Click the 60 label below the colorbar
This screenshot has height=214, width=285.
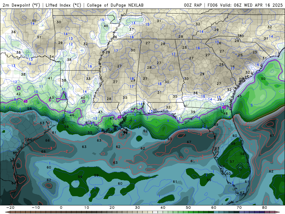pos(214,208)
